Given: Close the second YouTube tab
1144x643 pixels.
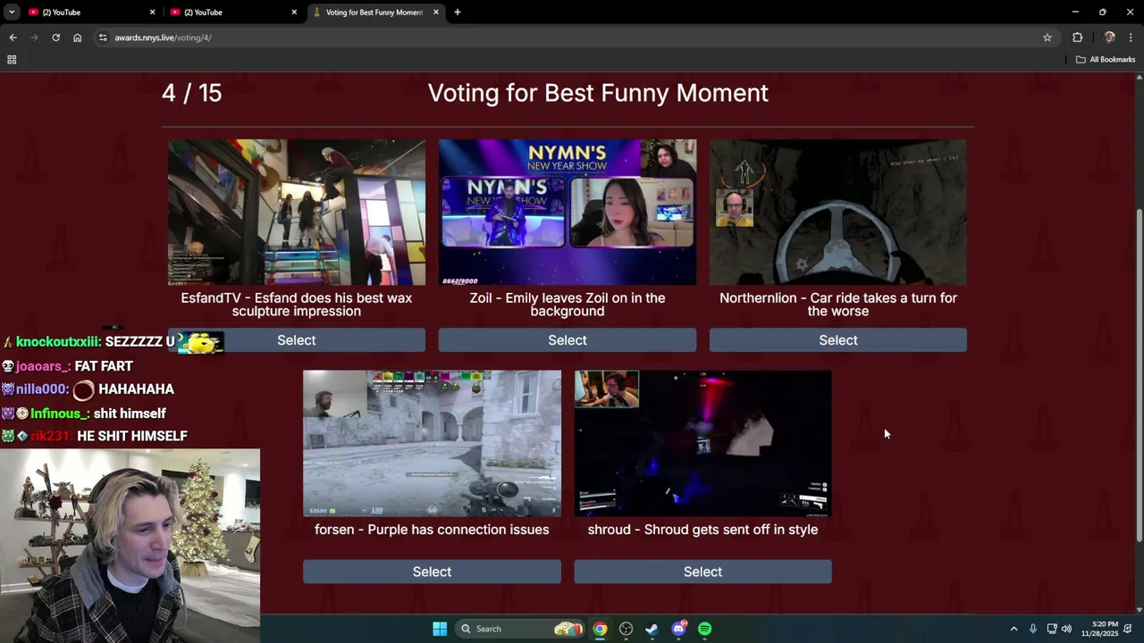Looking at the screenshot, I should click(x=294, y=13).
